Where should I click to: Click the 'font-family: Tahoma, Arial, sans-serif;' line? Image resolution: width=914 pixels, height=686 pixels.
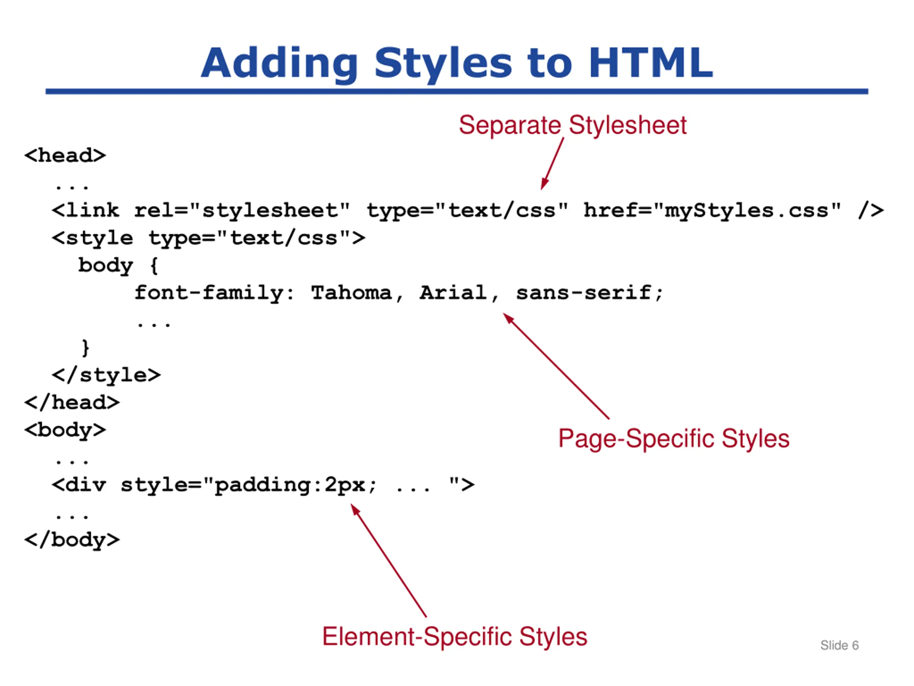point(399,293)
